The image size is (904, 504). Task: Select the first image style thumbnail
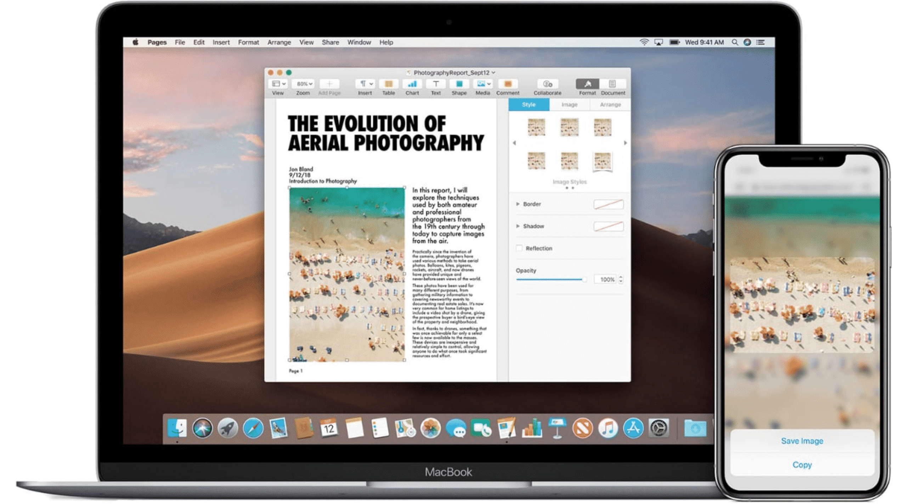[x=536, y=127]
